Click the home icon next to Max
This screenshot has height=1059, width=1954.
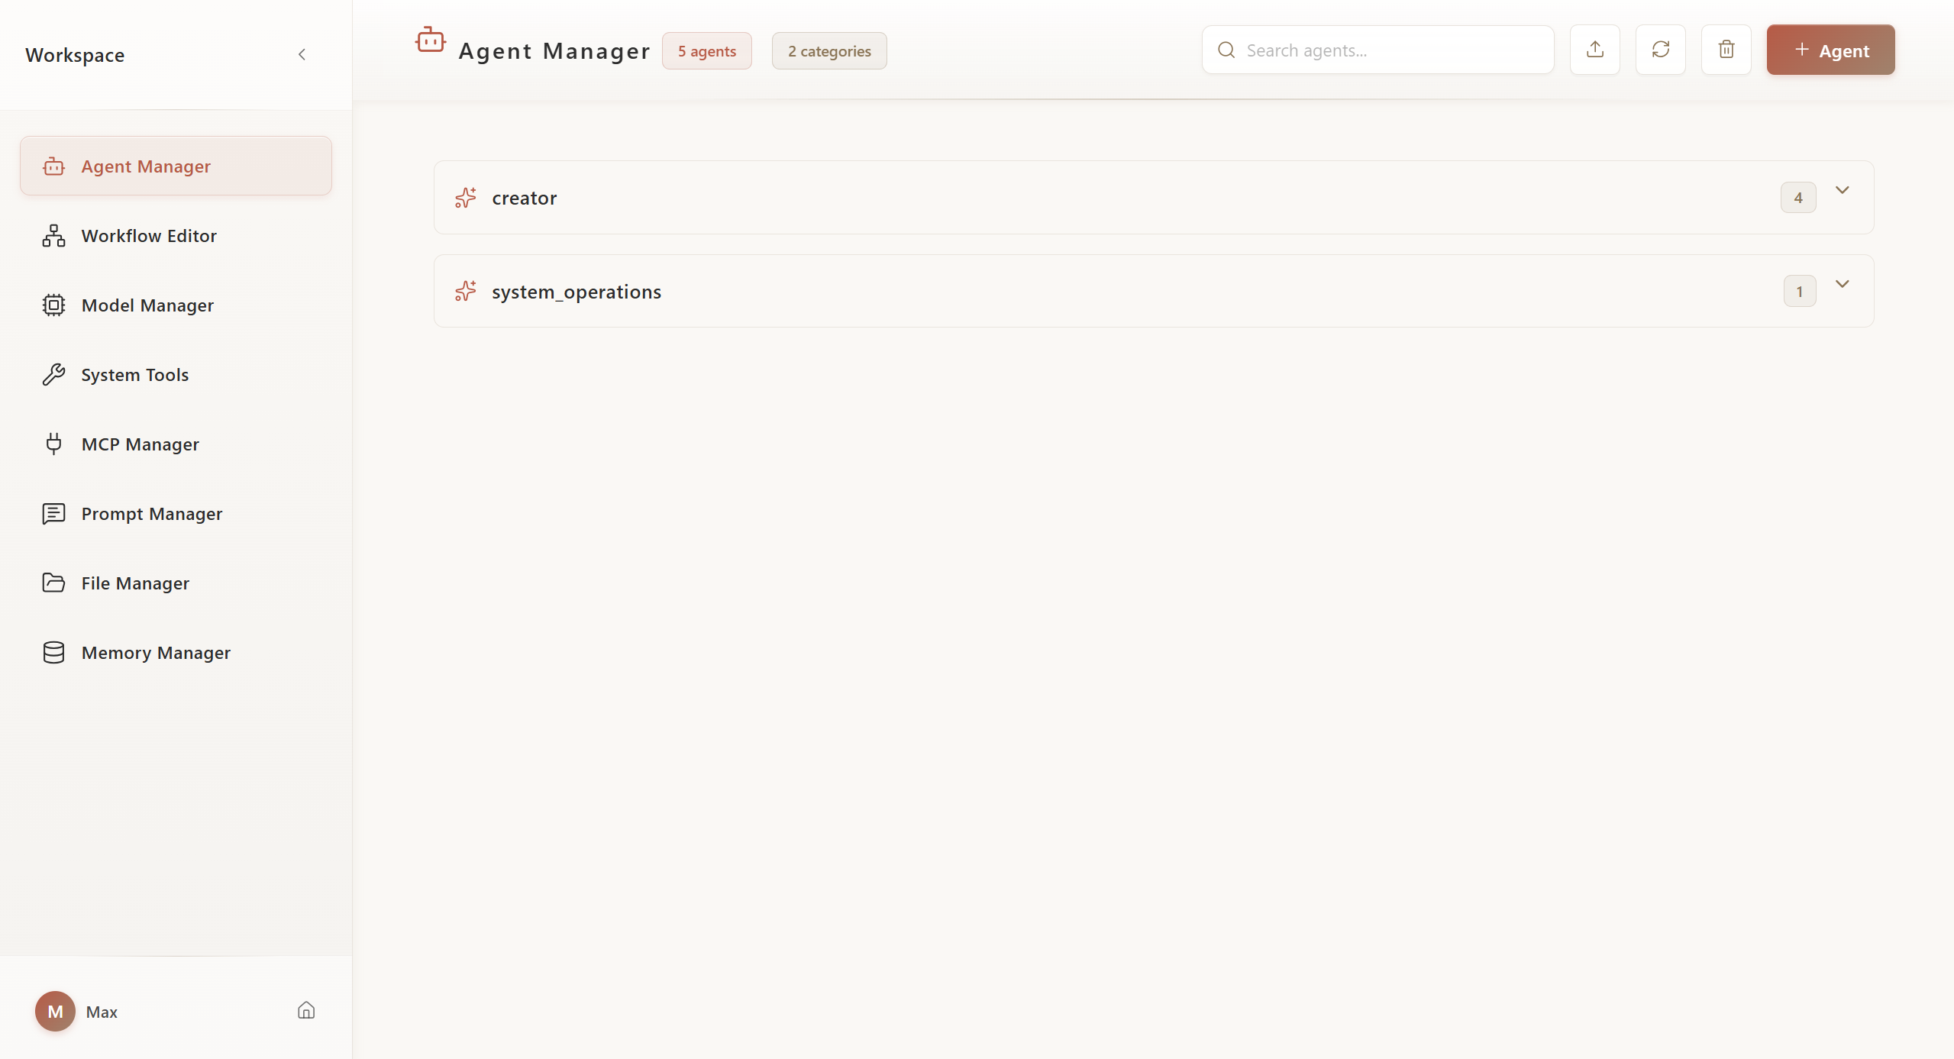coord(305,1010)
